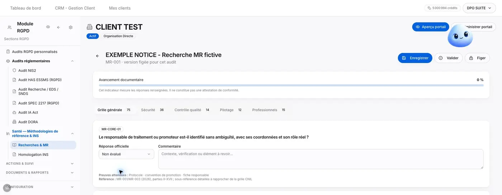
Task: Click the MR-CORE-01 tag
Action: click(111, 129)
